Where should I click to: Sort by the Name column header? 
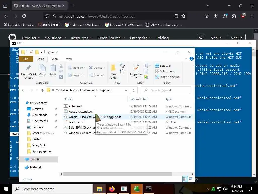68,99
